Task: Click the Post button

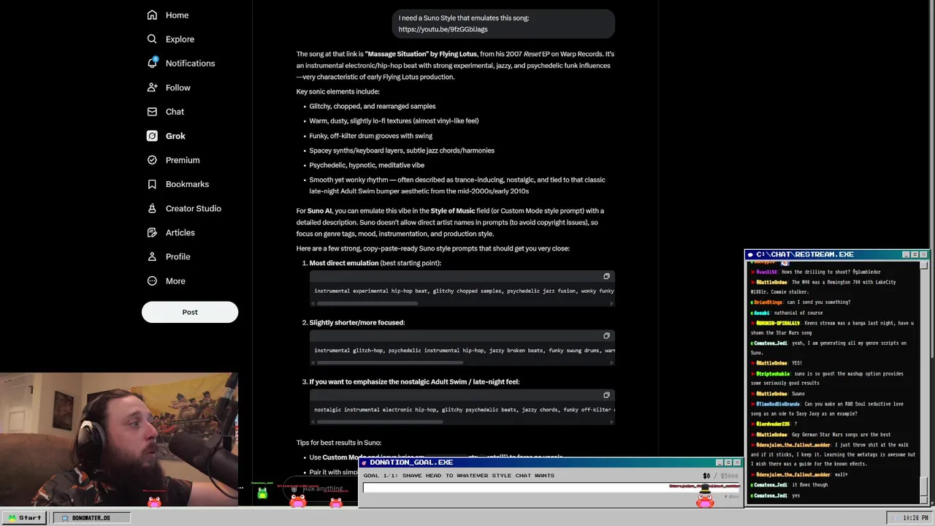Action: coord(190,312)
